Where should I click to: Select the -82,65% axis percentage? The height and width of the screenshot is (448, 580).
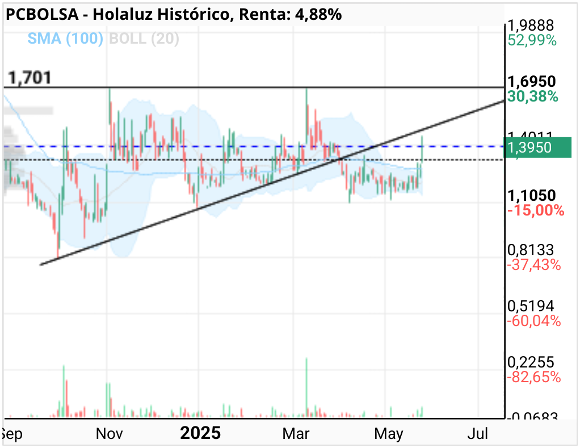[534, 378]
